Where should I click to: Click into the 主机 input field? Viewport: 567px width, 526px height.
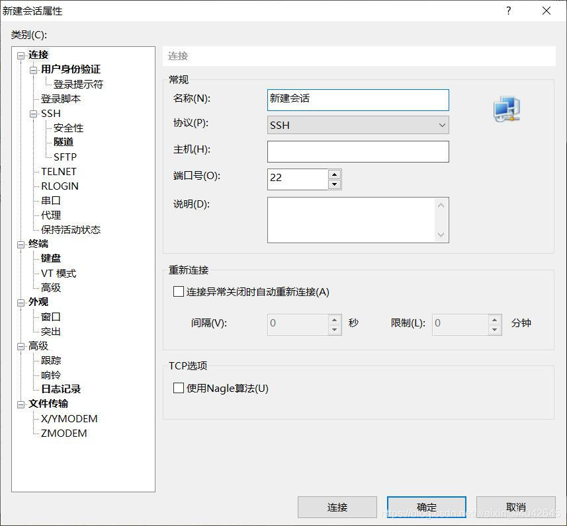pos(358,151)
